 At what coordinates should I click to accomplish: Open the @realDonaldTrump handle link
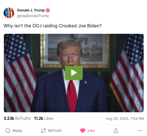click(33, 16)
